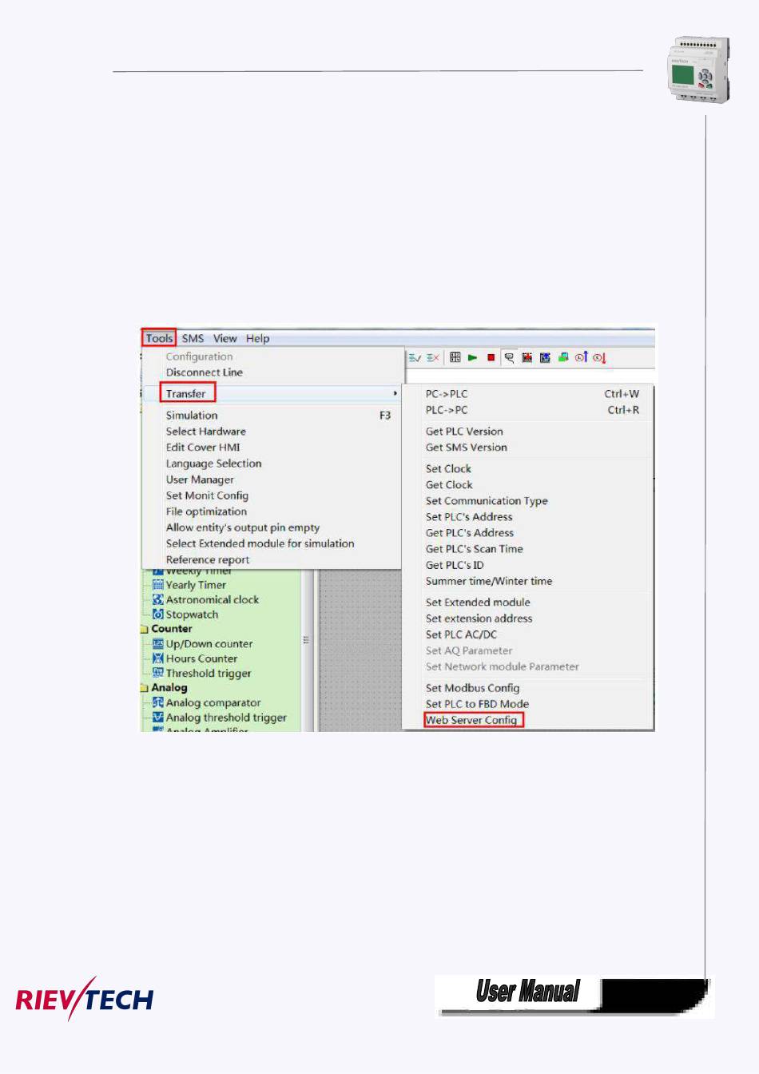Viewport: 759px width, 1074px height.
Task: Choose Allow entity's output pin empty
Action: click(243, 527)
